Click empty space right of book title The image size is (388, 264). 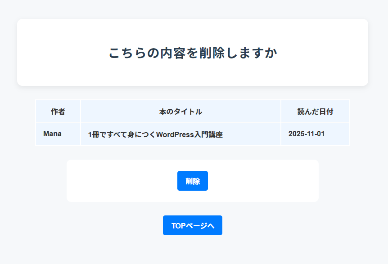click(x=252, y=134)
